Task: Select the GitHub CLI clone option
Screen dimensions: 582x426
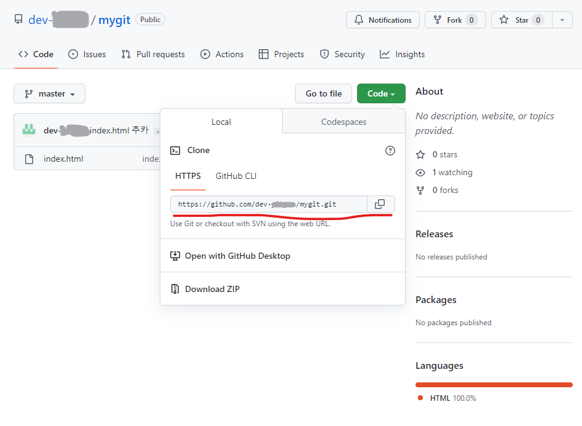Action: pos(236,176)
